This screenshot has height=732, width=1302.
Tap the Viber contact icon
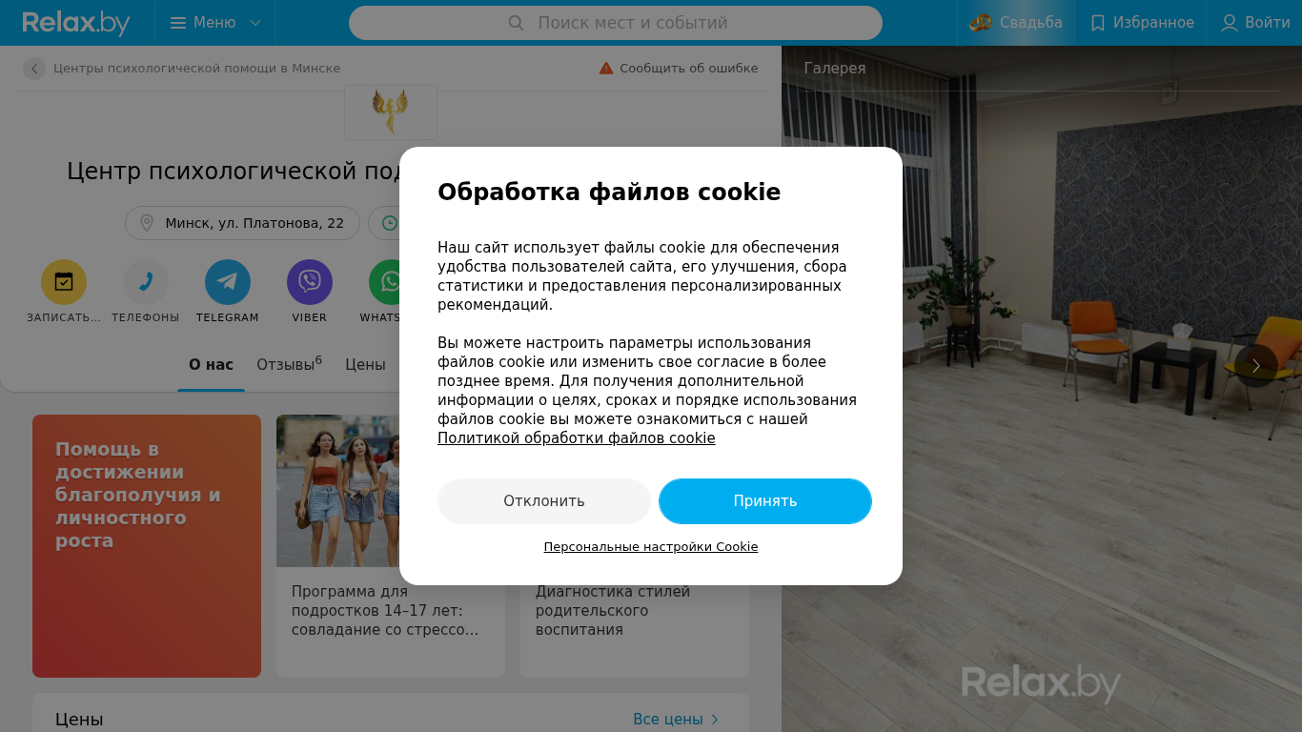point(310,282)
